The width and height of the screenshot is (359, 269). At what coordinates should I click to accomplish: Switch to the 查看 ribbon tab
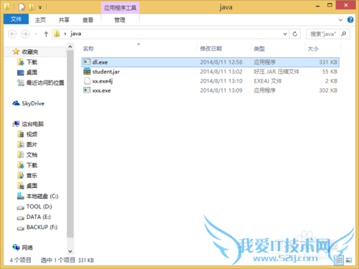tap(88, 20)
